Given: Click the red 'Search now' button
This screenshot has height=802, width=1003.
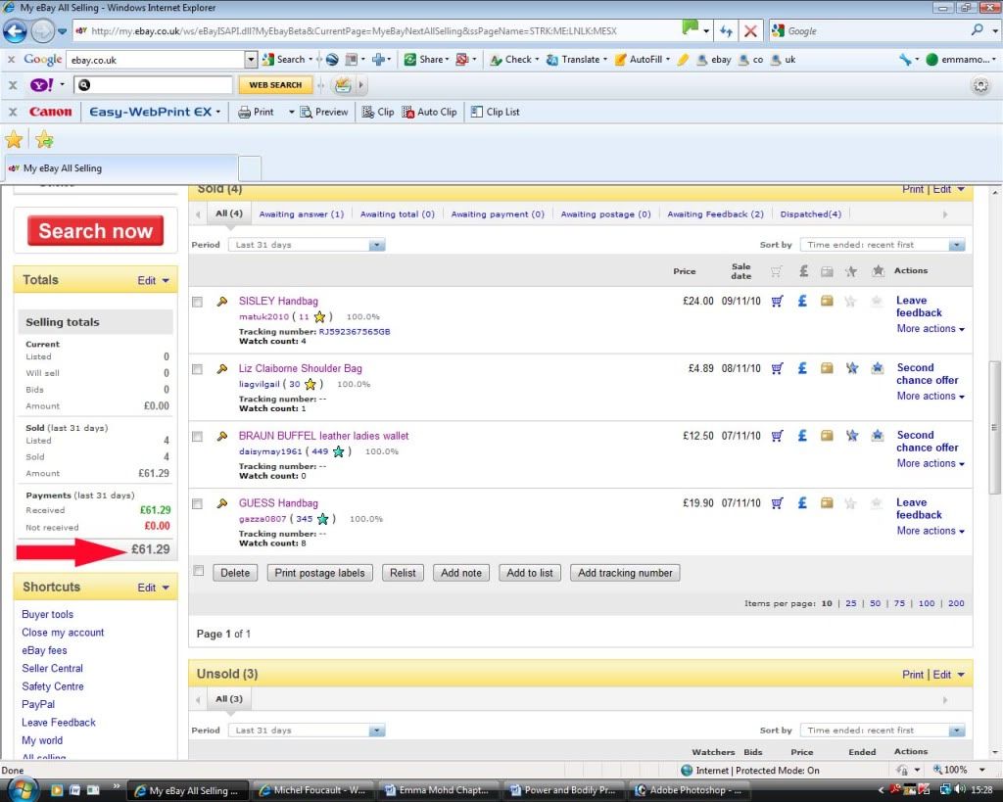Looking at the screenshot, I should pyautogui.click(x=95, y=230).
